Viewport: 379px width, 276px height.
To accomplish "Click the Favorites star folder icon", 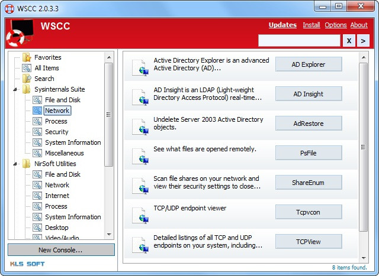I will point(27,57).
